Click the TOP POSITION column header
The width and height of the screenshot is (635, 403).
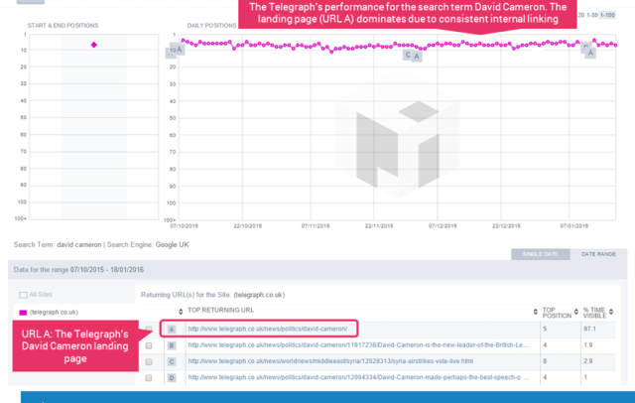click(x=557, y=313)
